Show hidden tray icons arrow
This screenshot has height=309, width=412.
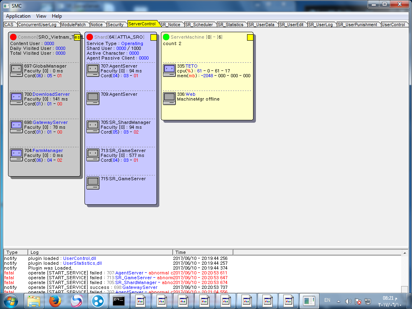(x=338, y=301)
